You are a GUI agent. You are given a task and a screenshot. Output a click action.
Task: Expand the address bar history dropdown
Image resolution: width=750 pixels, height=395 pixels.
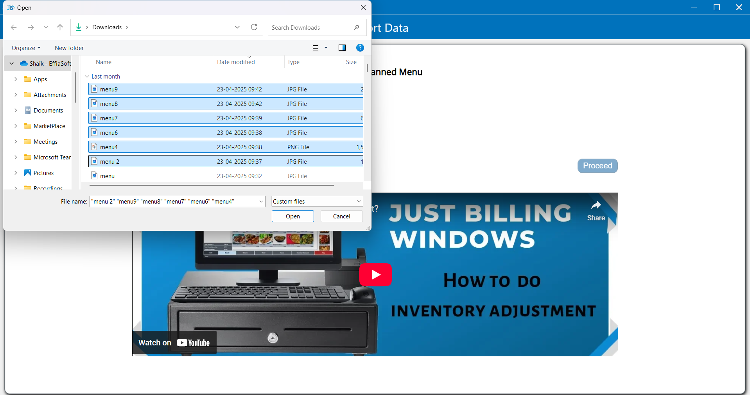click(x=237, y=27)
